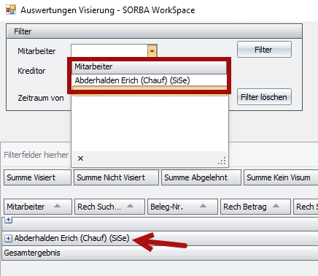Sort Beleg-Nr. column via arrow icon
This screenshot has height=276, width=318.
point(203,206)
